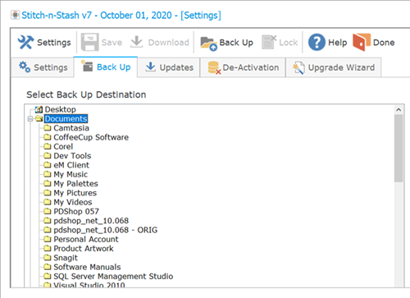Switch to the De-Activation tab
This screenshot has height=298, width=410.
(x=243, y=67)
